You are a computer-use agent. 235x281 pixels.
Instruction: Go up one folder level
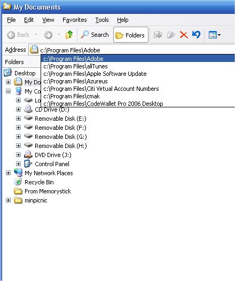click(69, 35)
